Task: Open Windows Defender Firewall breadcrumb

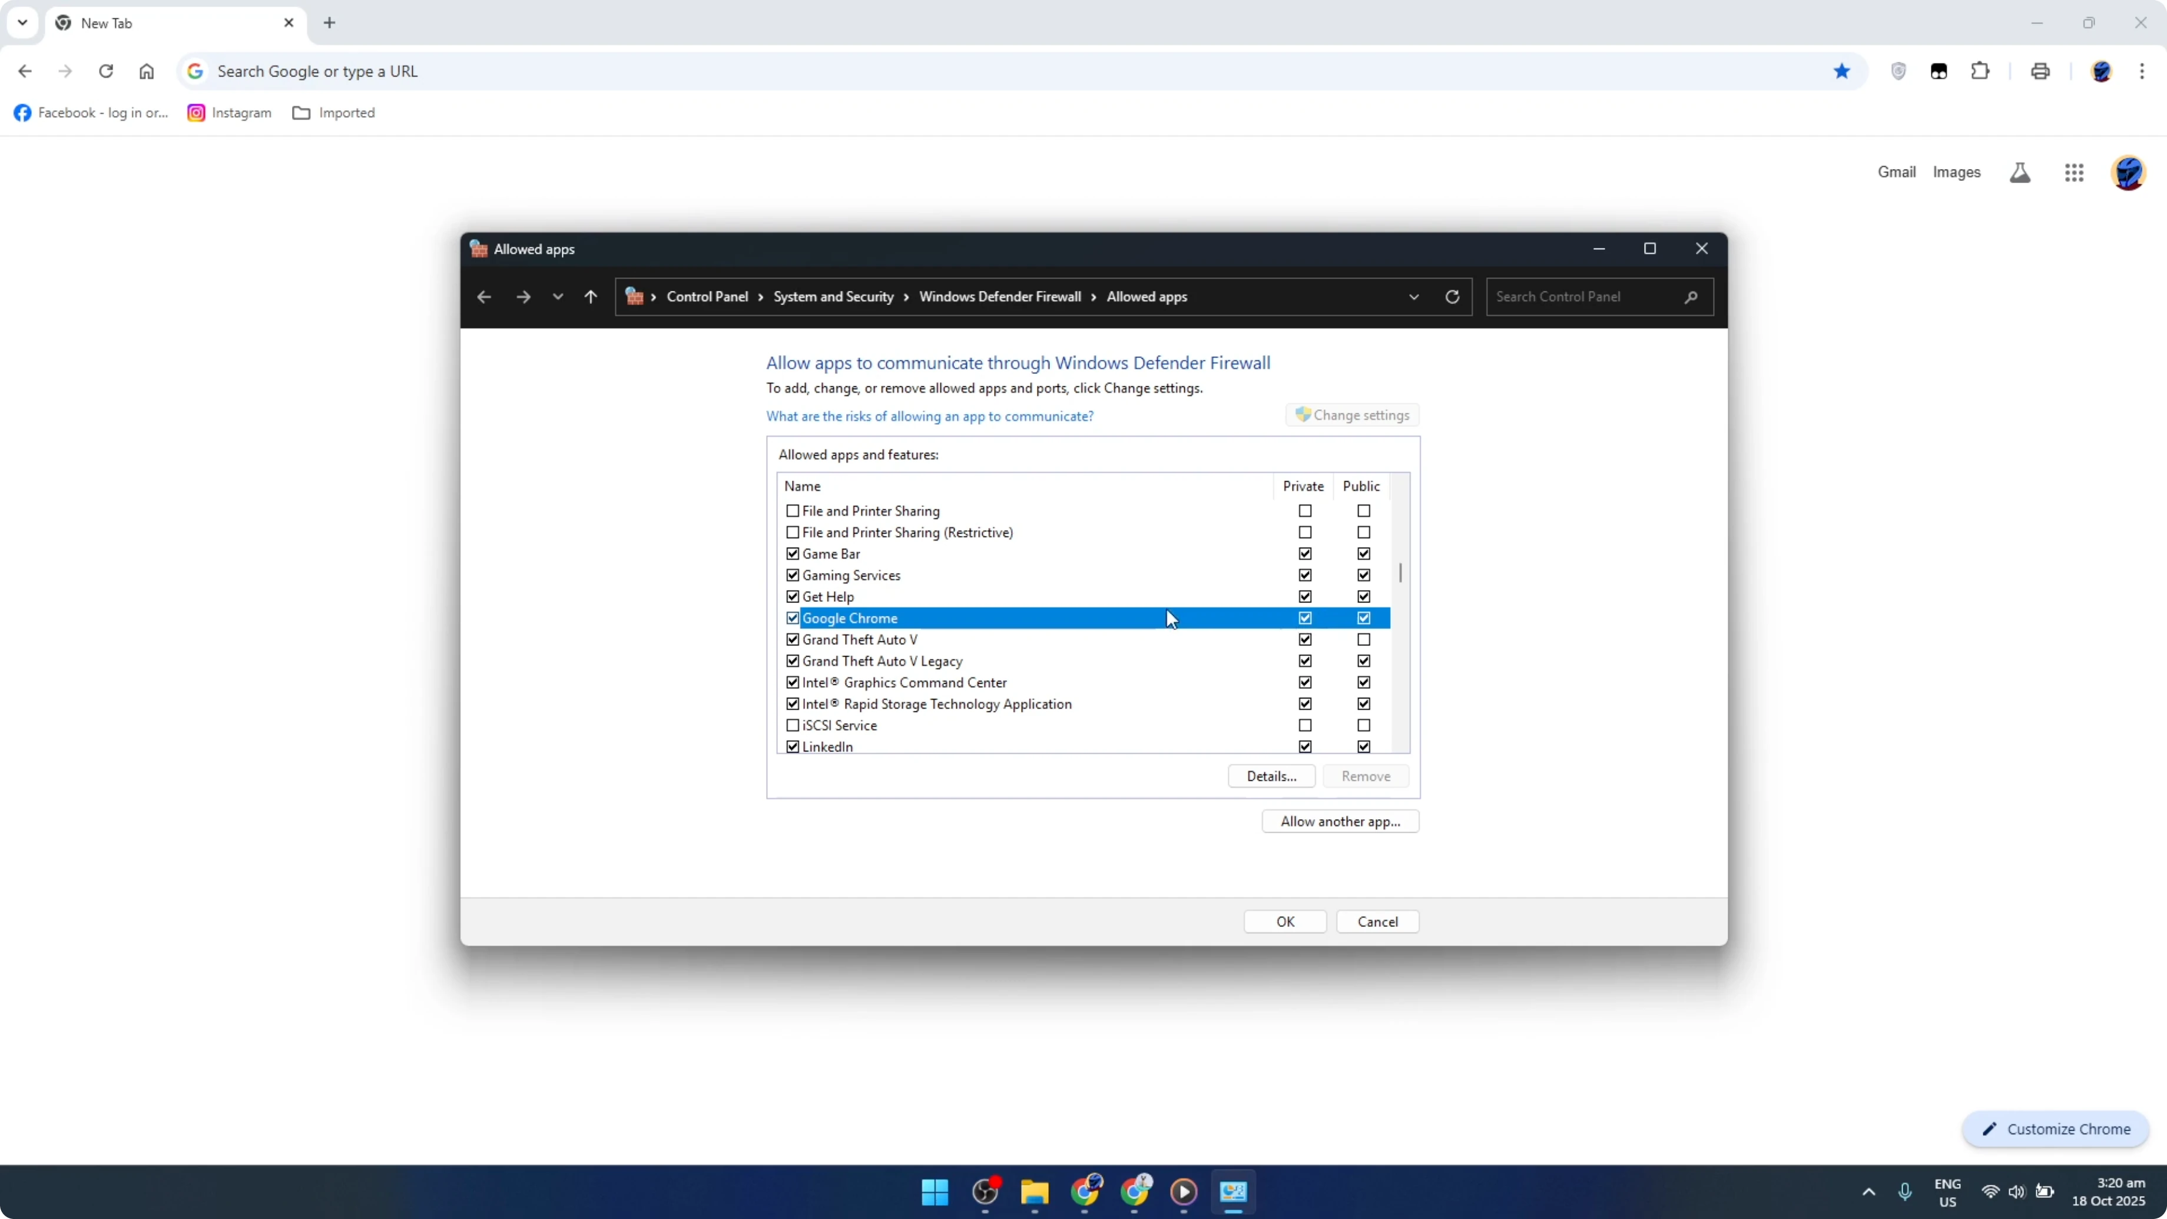Action: pyautogui.click(x=1000, y=297)
